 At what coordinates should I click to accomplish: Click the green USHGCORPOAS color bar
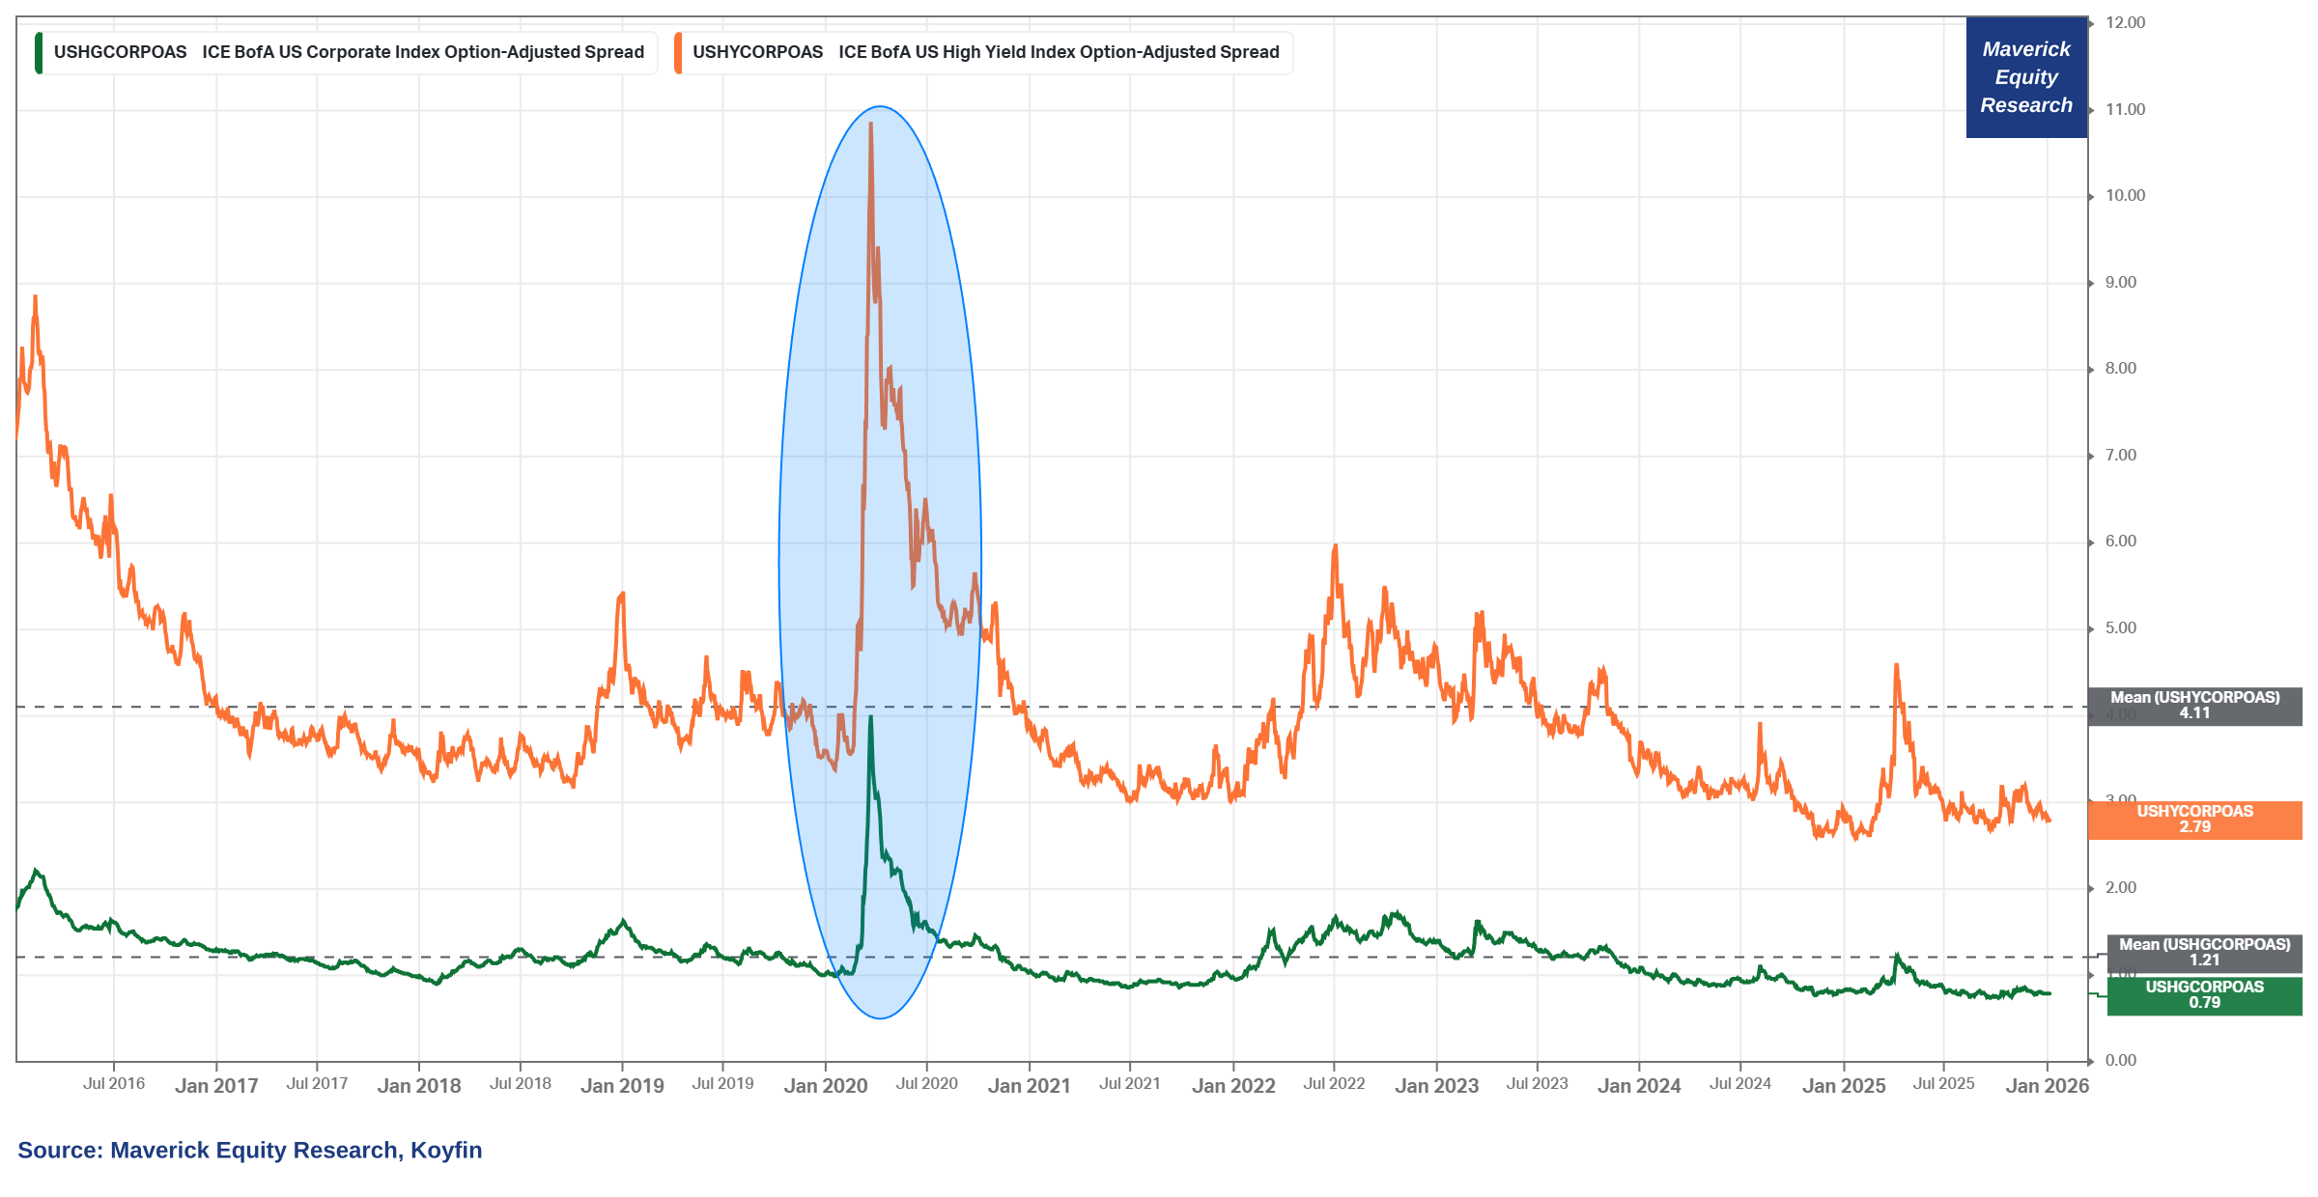pyautogui.click(x=39, y=52)
